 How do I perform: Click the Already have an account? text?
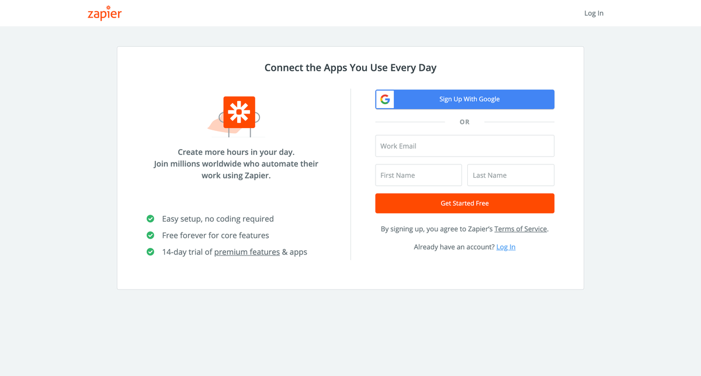453,247
